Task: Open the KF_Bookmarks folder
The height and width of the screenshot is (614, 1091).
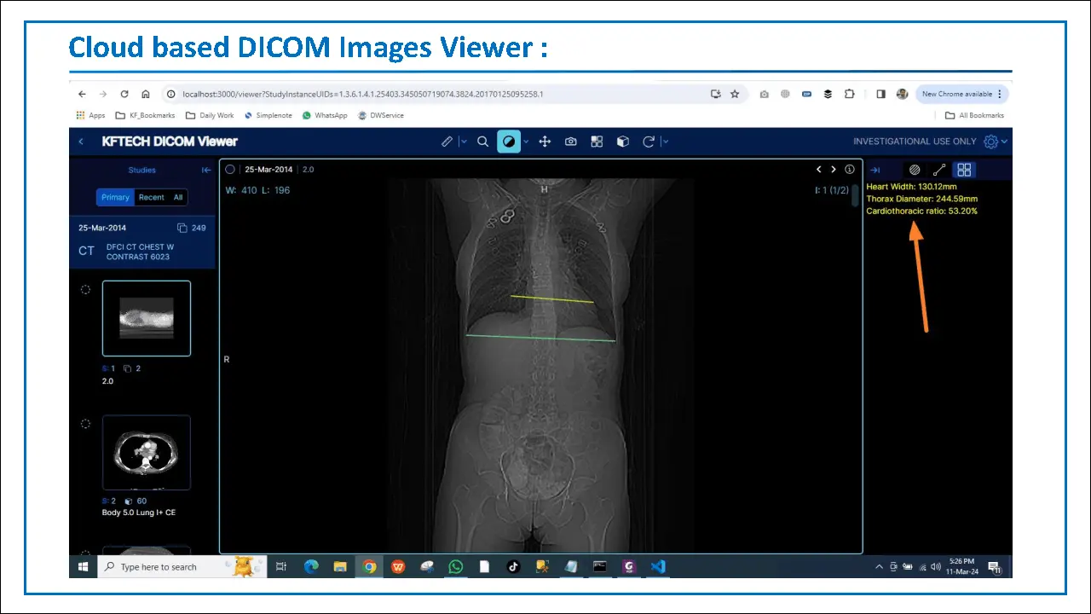Action: (x=145, y=115)
